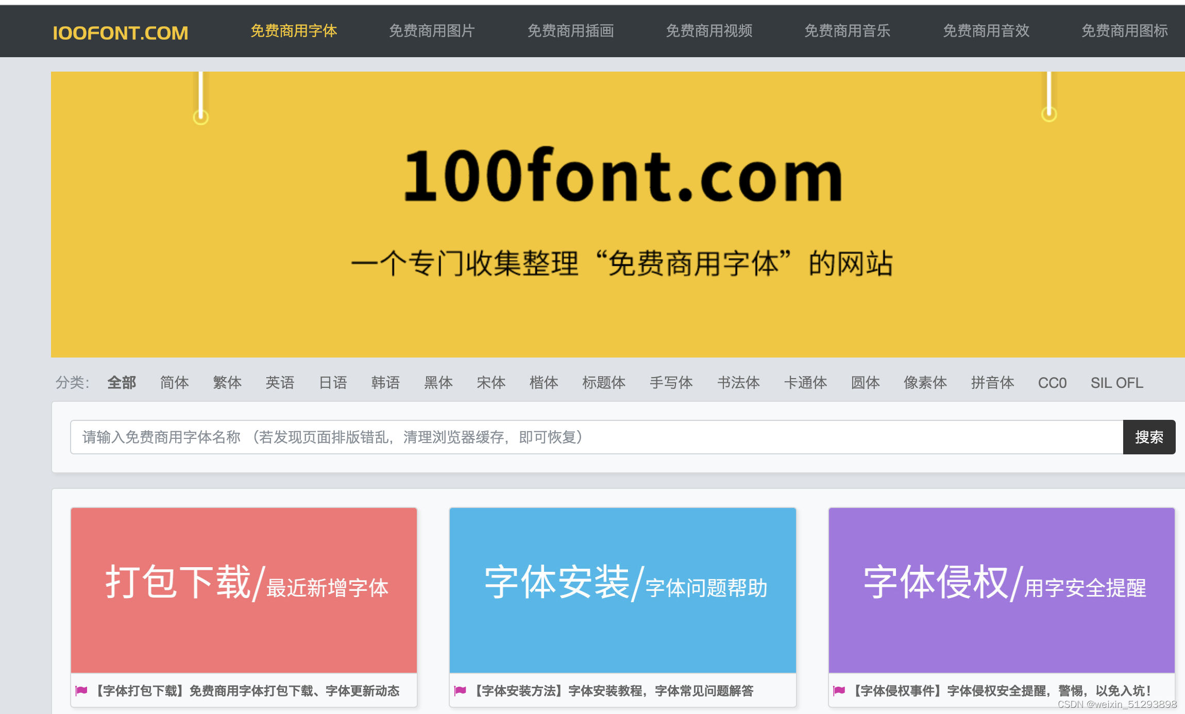This screenshot has width=1185, height=714.
Task: Open 免费商用音乐 in top navigation
Action: pos(847,31)
